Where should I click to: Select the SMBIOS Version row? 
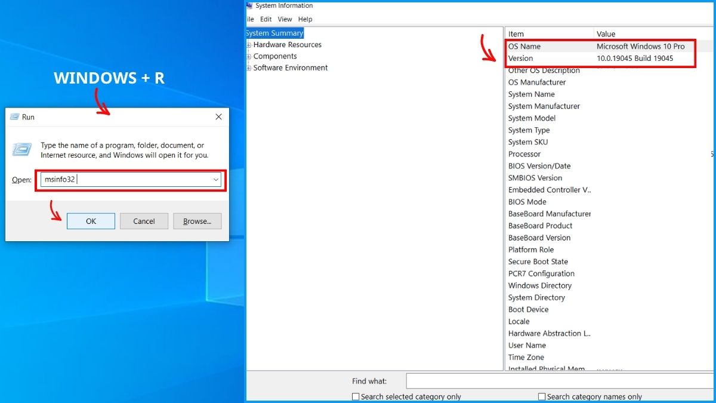point(610,178)
